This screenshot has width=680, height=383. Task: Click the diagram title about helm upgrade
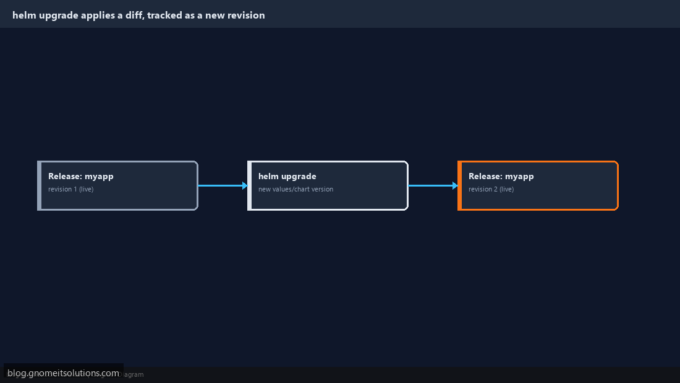point(138,15)
